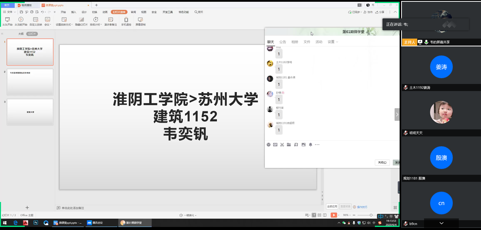Switch to slide sorter grid view
This screenshot has height=230, width=481.
tap(319, 215)
